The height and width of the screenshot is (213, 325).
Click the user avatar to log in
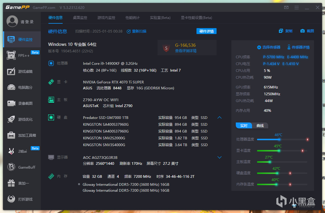coord(12,21)
